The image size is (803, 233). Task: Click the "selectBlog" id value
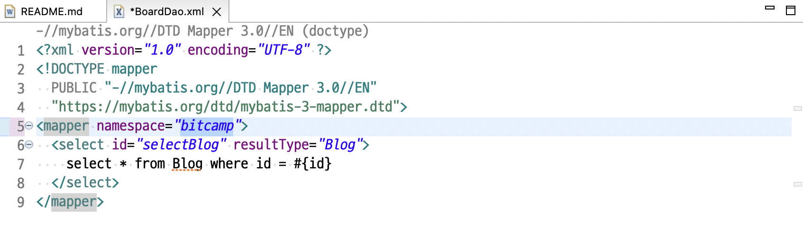(x=181, y=144)
